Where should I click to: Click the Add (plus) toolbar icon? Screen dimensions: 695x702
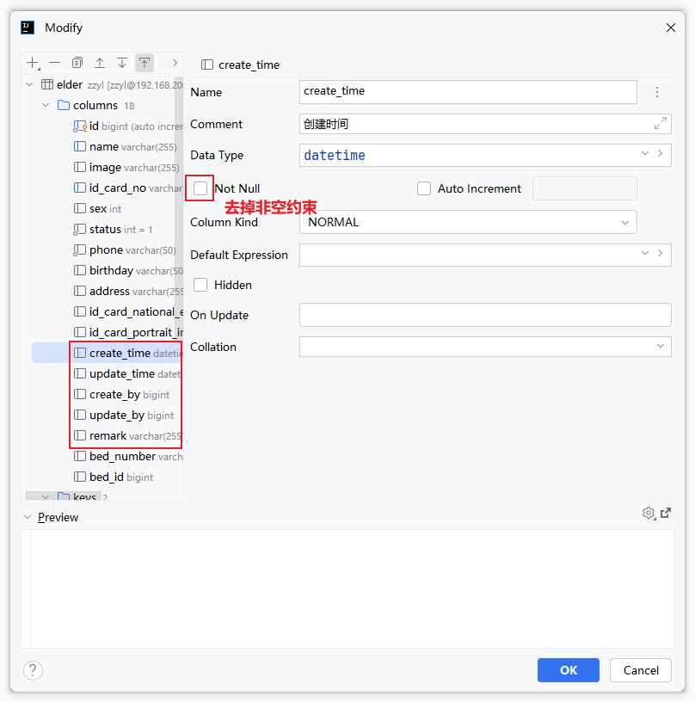coord(34,63)
